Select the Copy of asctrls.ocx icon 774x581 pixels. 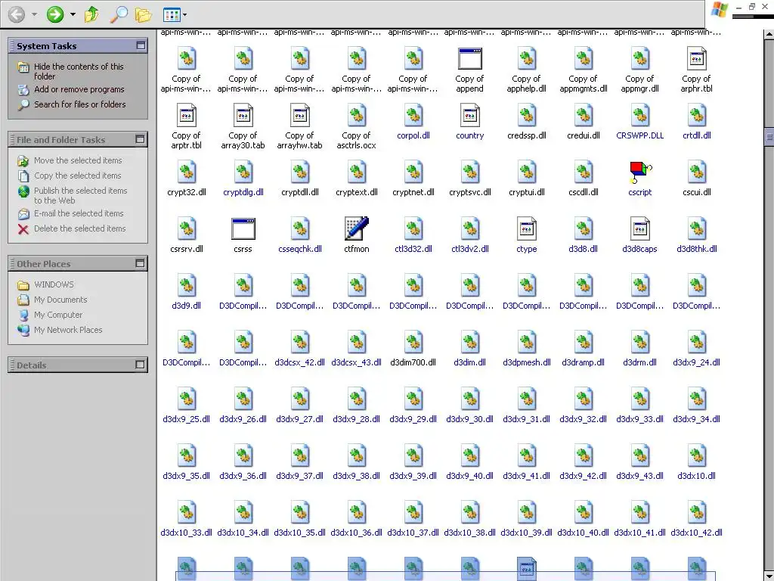(x=357, y=115)
